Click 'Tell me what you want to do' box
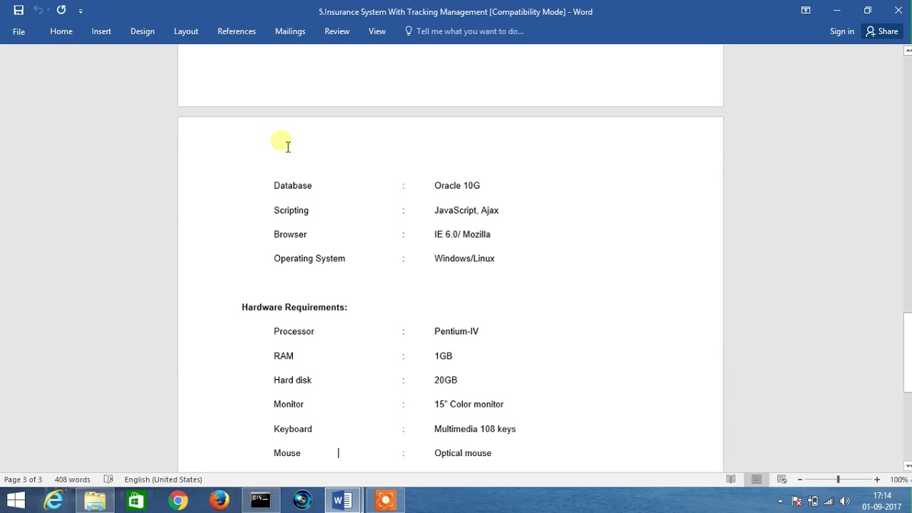Viewport: 912px width, 513px height. coord(465,31)
